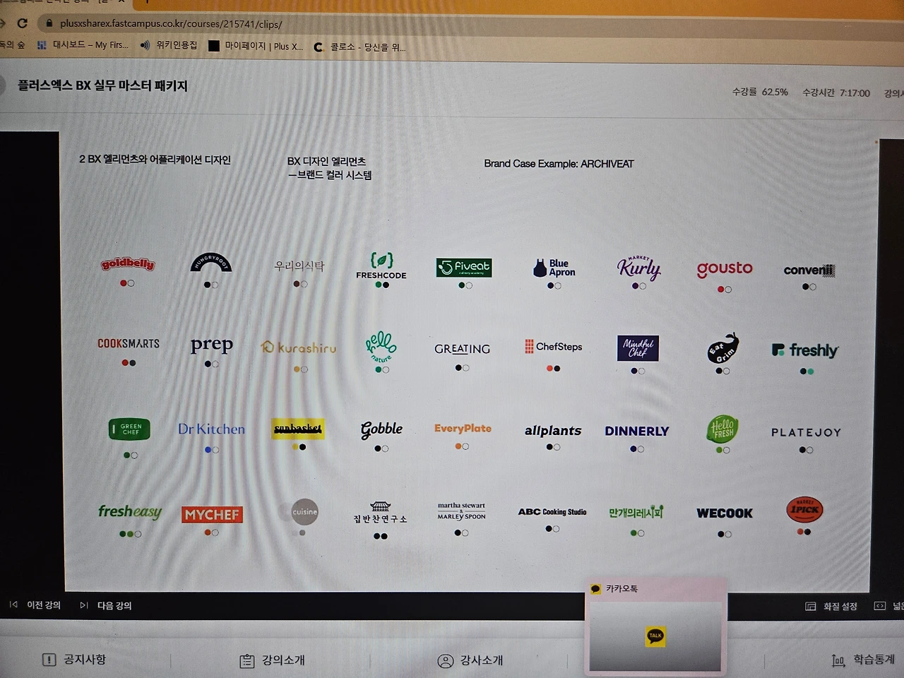This screenshot has width=904, height=678.
Task: Click the EveryPlate logo
Action: 463,428
